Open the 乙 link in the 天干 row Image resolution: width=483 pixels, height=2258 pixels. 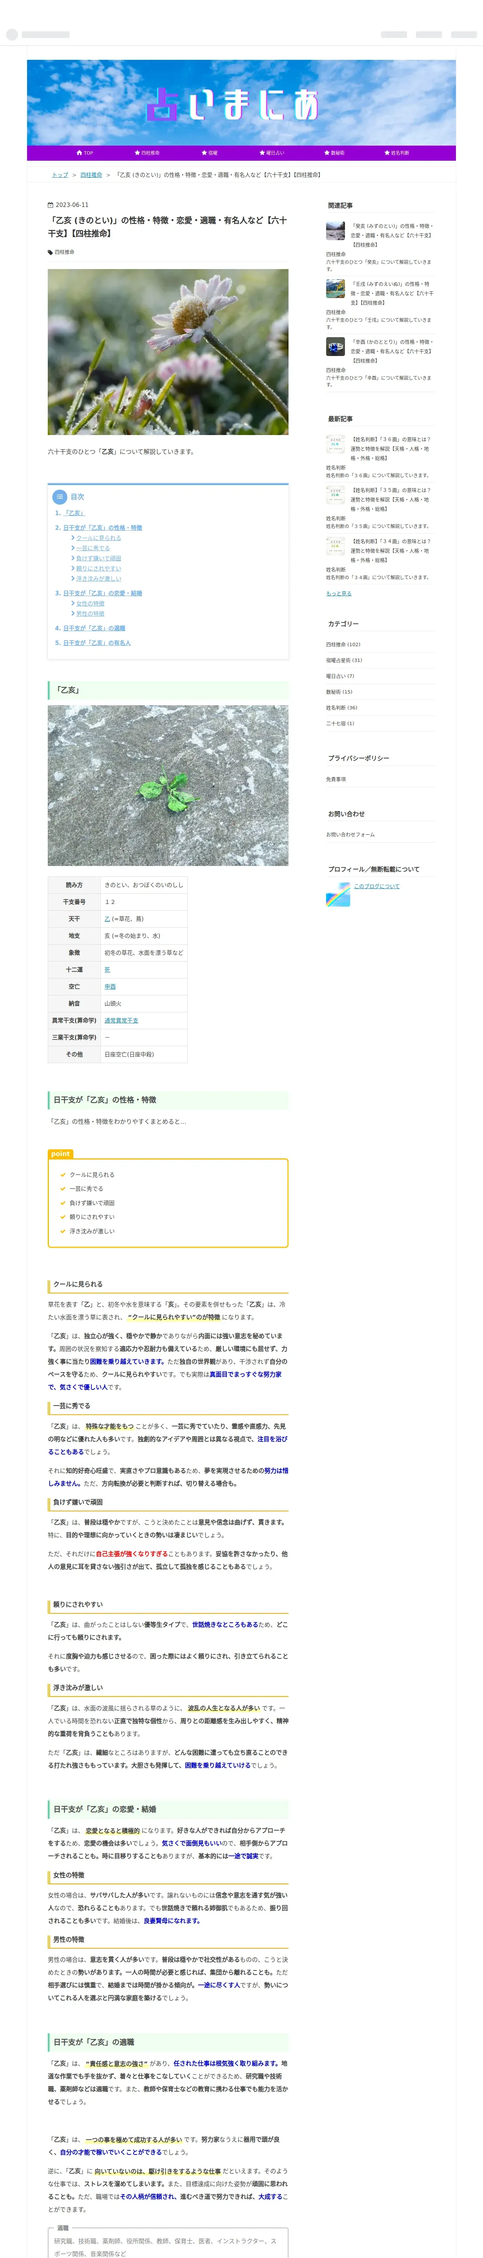pyautogui.click(x=107, y=919)
